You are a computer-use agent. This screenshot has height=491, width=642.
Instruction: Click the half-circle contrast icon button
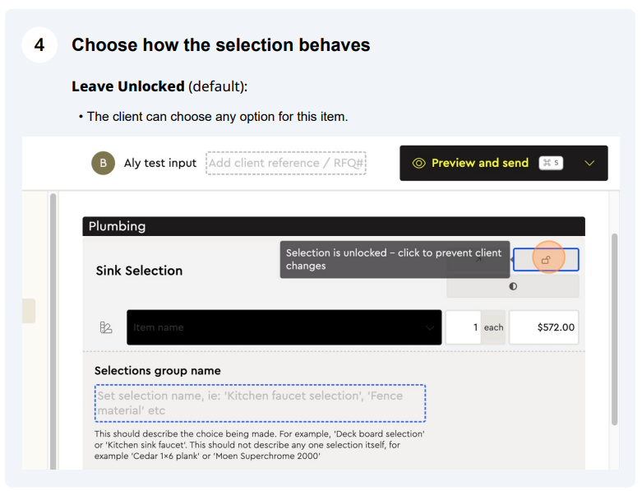click(x=513, y=286)
